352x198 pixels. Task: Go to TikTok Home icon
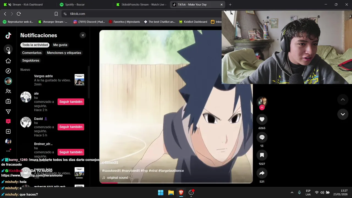coord(8,61)
